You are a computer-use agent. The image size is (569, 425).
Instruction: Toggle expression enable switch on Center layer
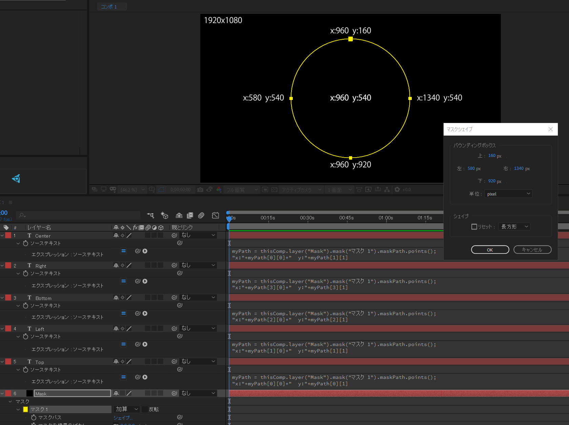123,251
